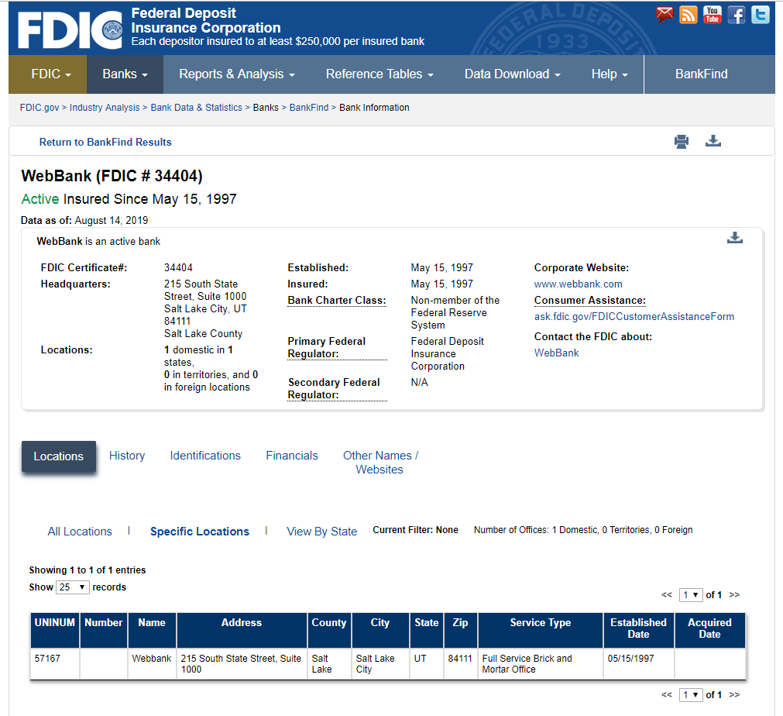This screenshot has width=783, height=716.
Task: Print the bank information page
Action: coord(681,142)
